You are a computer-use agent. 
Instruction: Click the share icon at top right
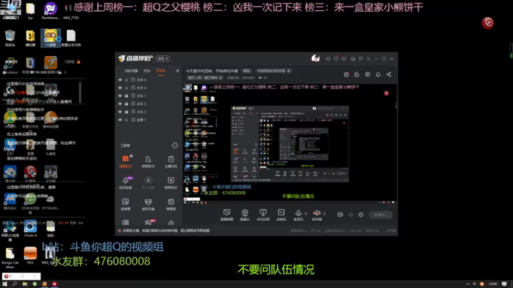(x=389, y=74)
